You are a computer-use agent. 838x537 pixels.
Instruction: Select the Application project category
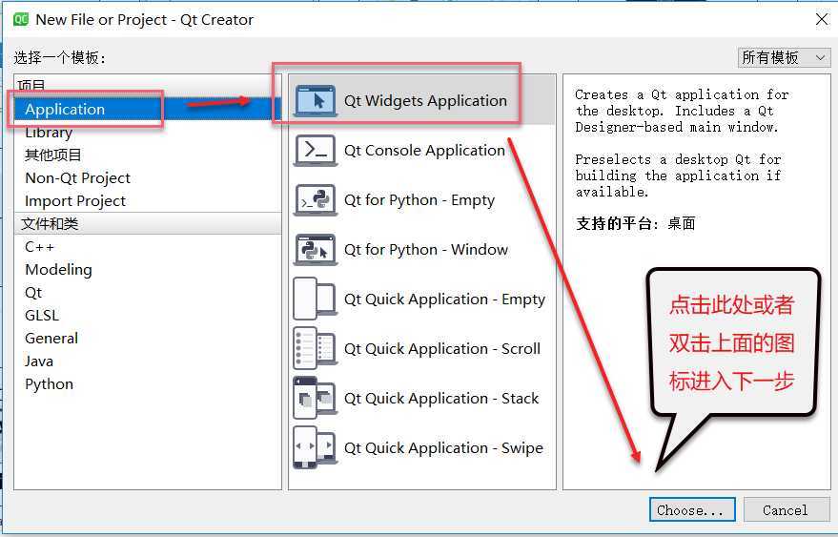pos(148,109)
